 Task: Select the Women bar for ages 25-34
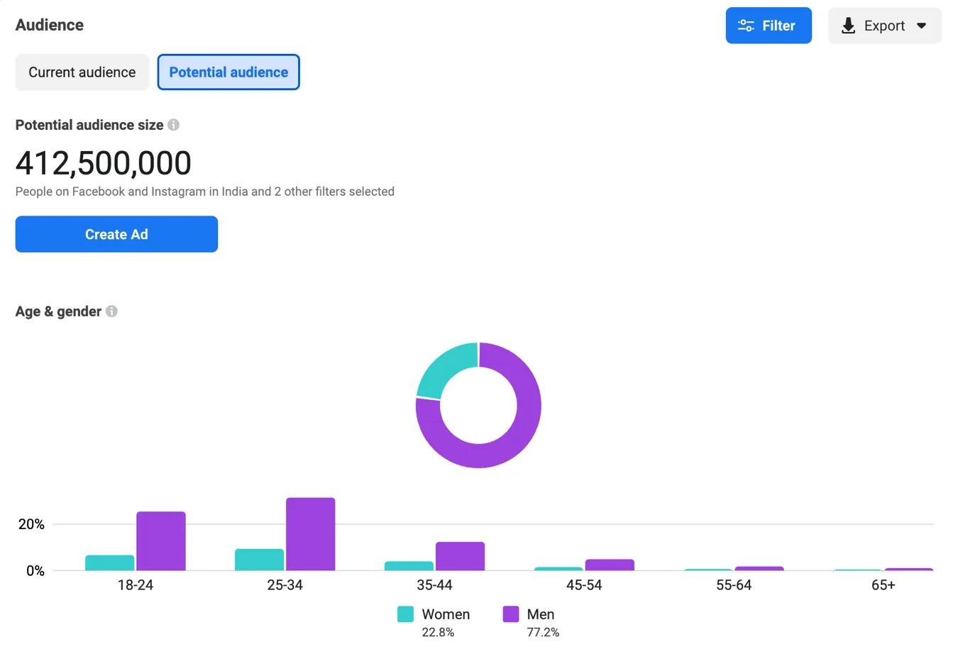click(x=259, y=560)
